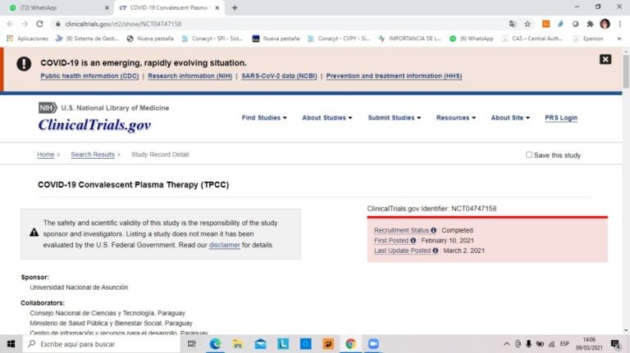Open Chrome three-dot menu
The image size is (630, 353).
pyautogui.click(x=620, y=24)
